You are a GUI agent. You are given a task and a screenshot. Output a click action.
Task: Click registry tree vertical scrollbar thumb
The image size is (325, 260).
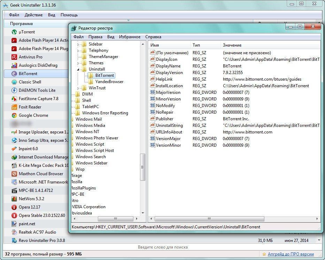click(x=142, y=167)
